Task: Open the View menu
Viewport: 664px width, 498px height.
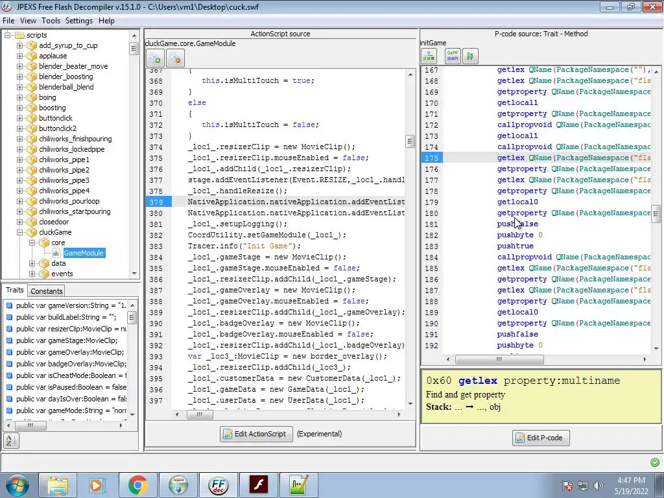Action: tap(28, 20)
